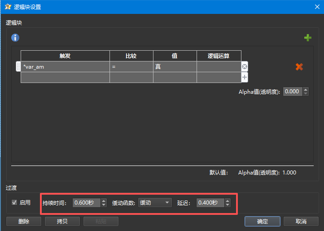
Task: Decrease the 持续时间 with down arrow
Action: click(104, 205)
